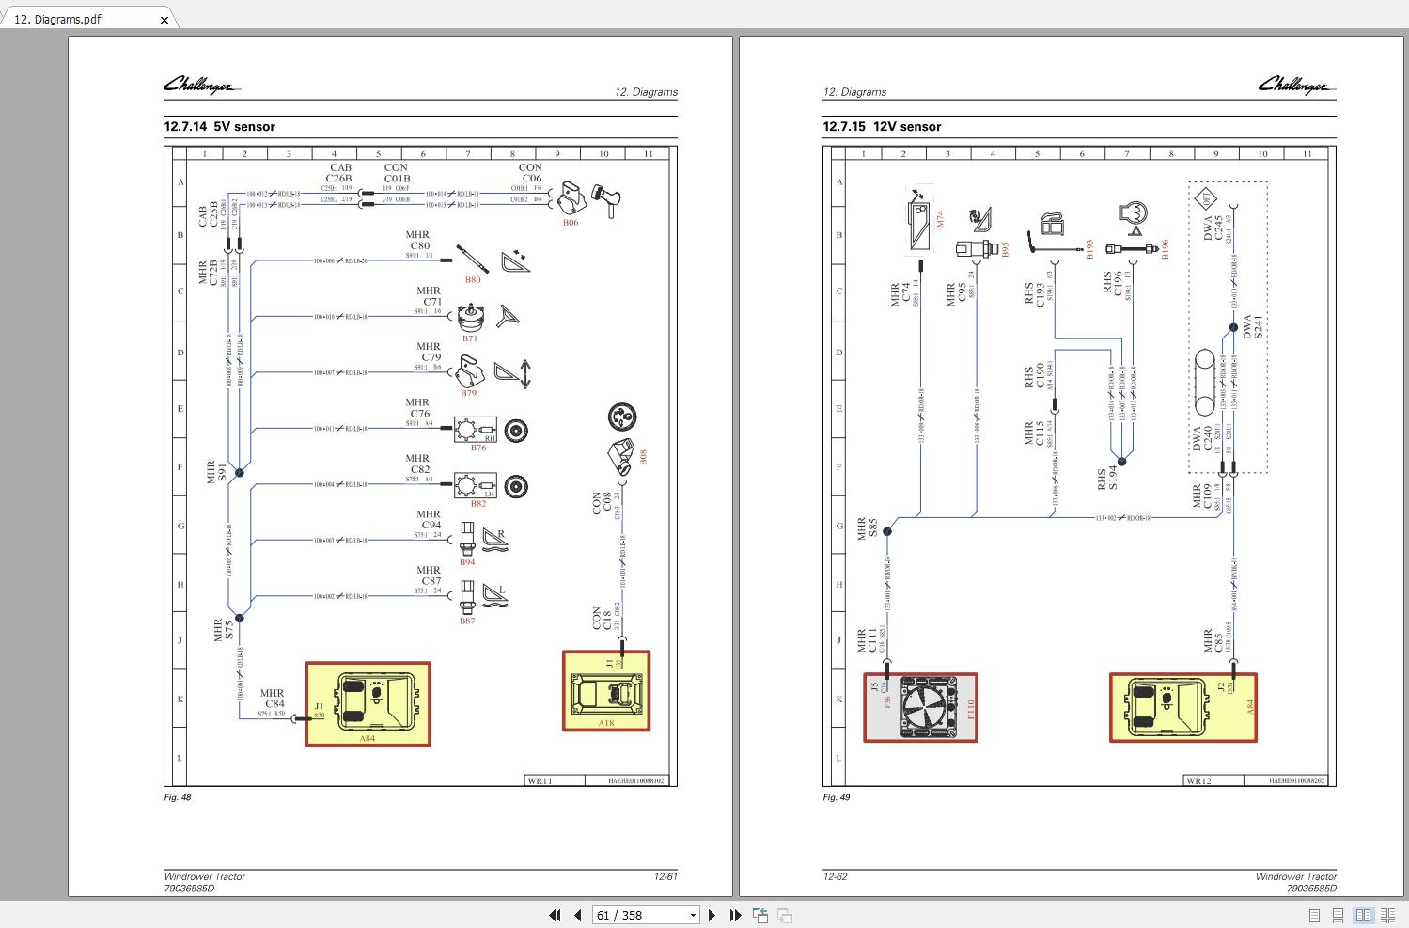The height and width of the screenshot is (928, 1409).
Task: Jump to the first page of the PDF
Action: pyautogui.click(x=555, y=914)
